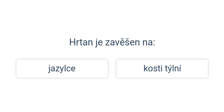Answer the question with "kosti týlní"
Screen dimensions: 224x112
click(162, 69)
